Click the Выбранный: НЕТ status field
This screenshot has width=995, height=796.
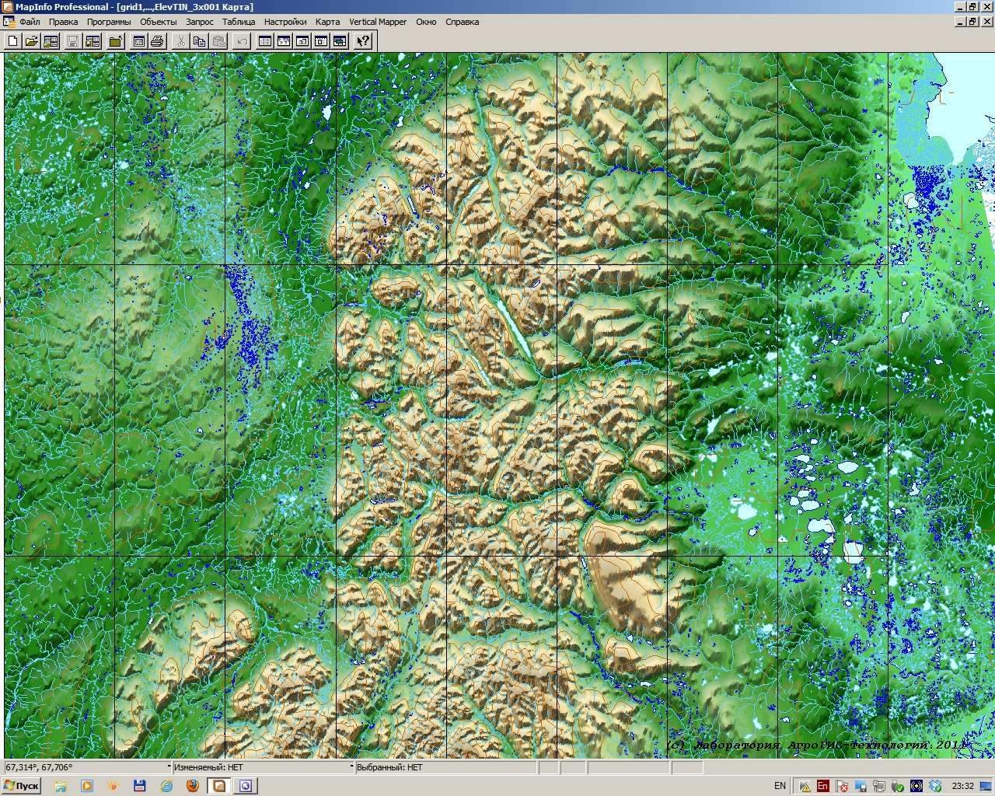pos(445,767)
